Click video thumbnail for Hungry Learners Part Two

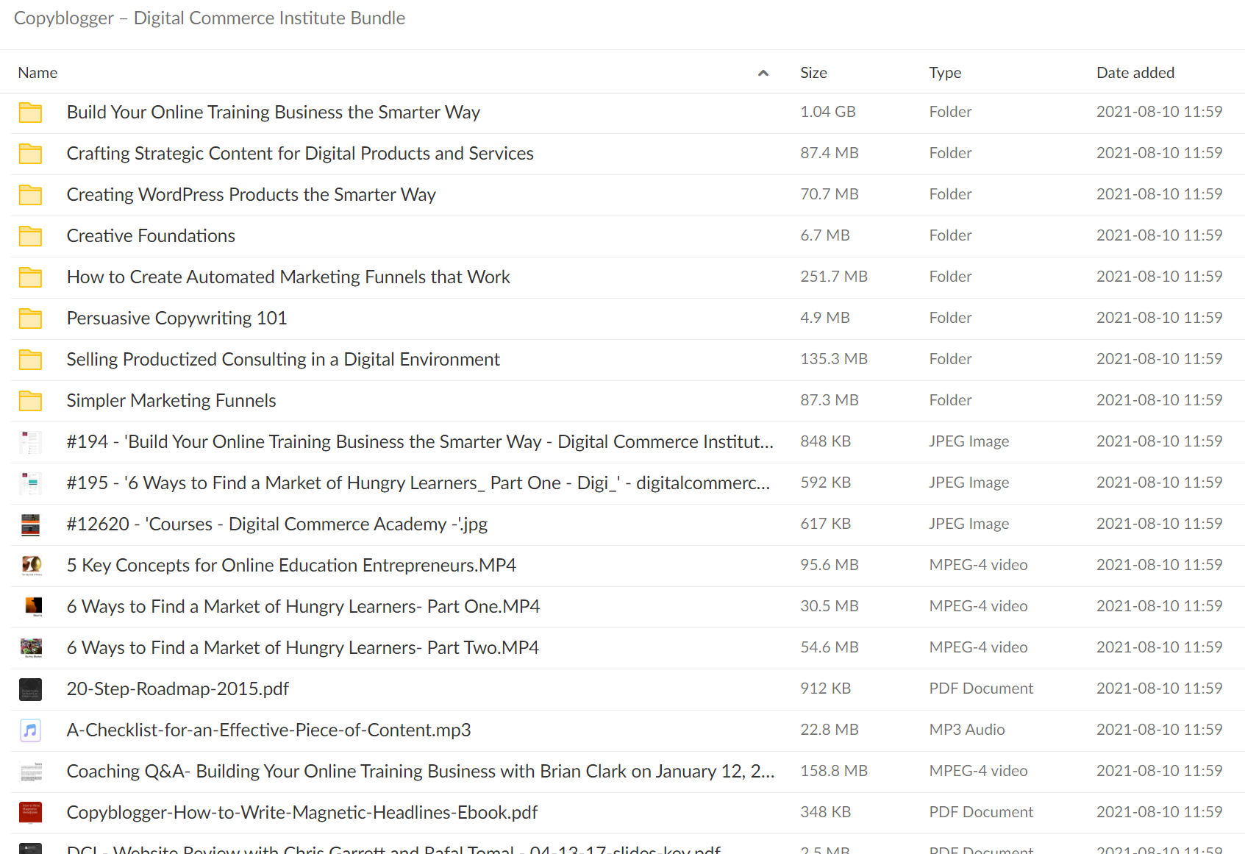tap(30, 648)
